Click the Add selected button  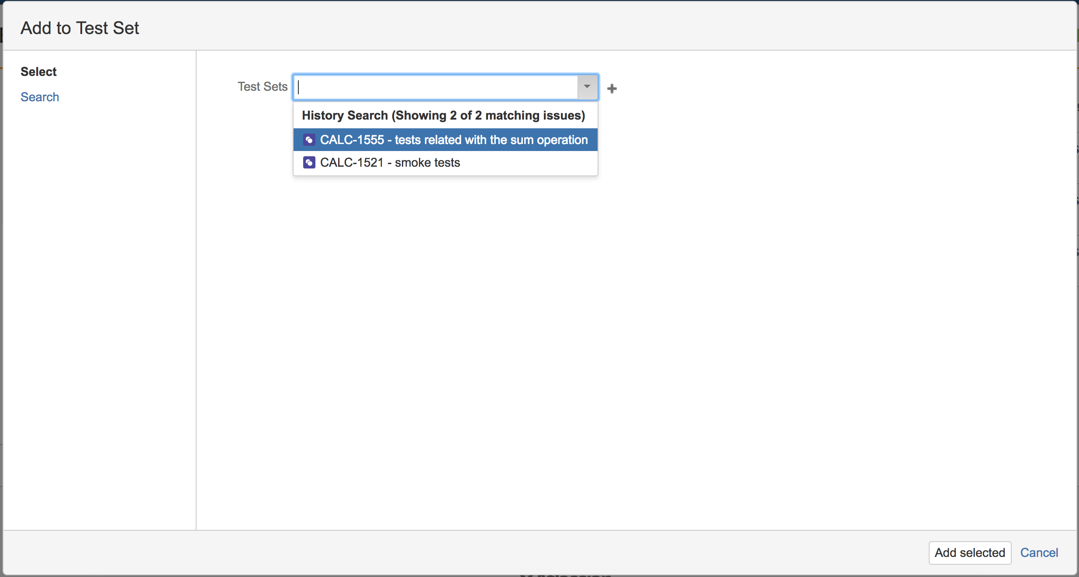click(x=970, y=553)
